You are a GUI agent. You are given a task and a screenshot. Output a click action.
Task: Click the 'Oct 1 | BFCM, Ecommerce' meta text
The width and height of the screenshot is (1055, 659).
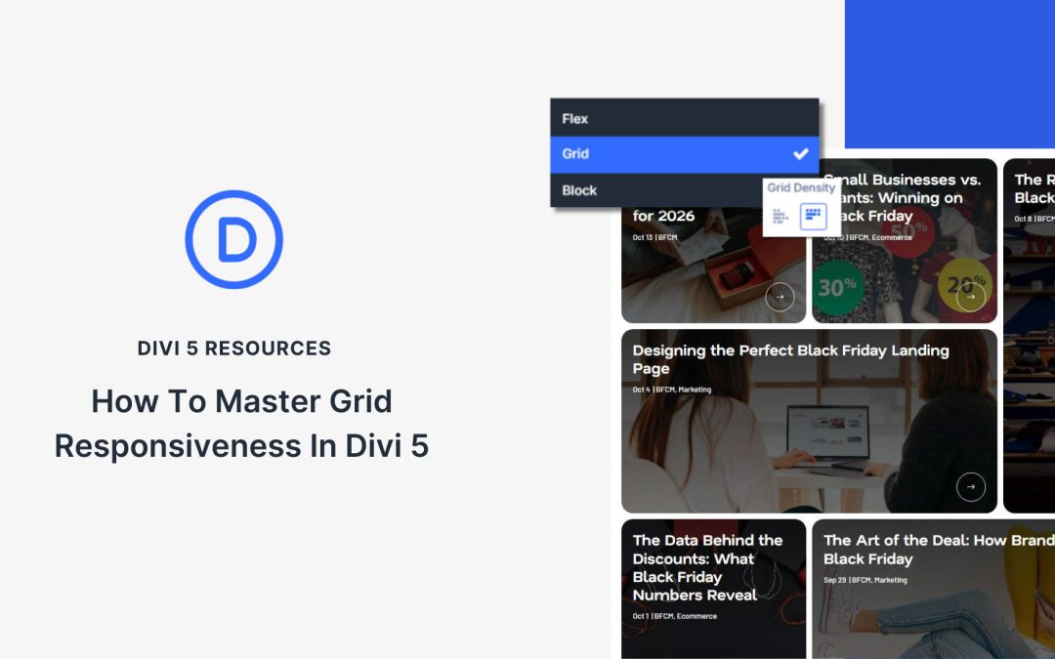675,616
